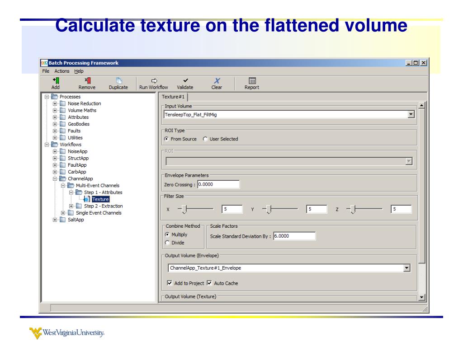Screen dimensions: 463x347
Task: Click the Zero Crossing input field
Action: tap(218, 184)
